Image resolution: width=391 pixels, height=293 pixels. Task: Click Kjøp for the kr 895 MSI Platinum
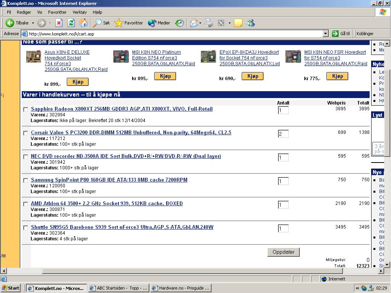coord(165,76)
